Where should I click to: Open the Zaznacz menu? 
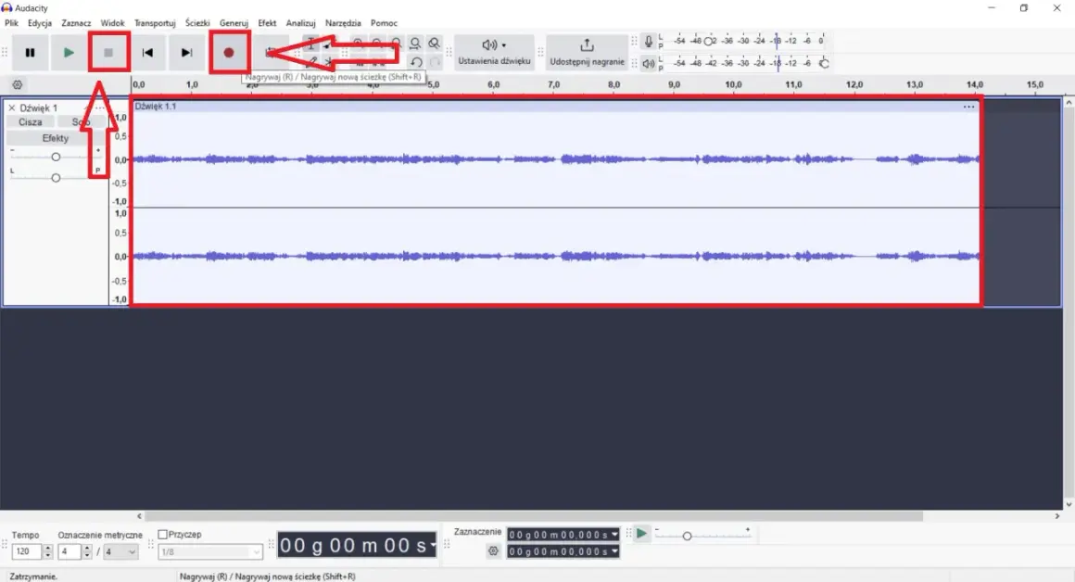point(76,23)
